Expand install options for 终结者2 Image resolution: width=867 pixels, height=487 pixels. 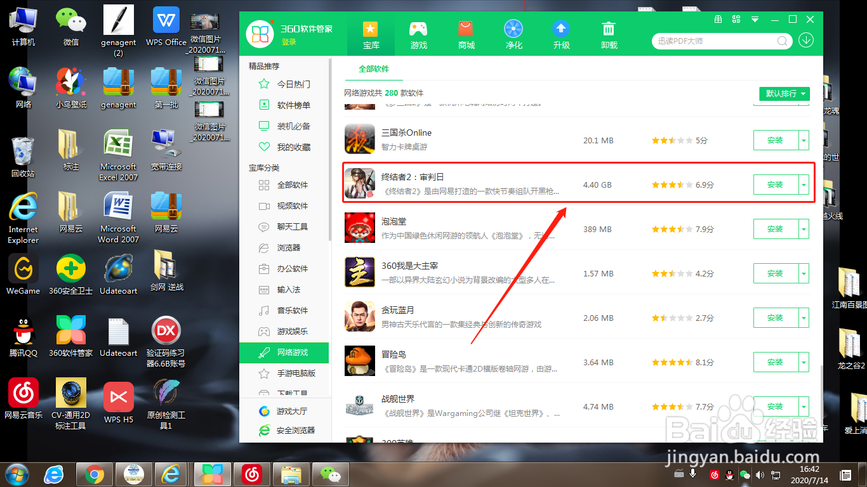point(804,185)
